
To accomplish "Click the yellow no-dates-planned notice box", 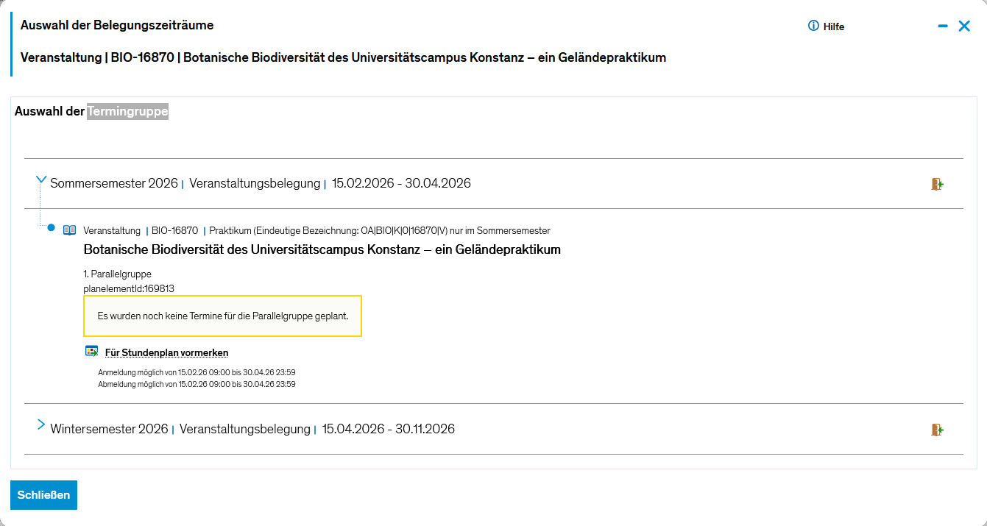I will tap(222, 316).
